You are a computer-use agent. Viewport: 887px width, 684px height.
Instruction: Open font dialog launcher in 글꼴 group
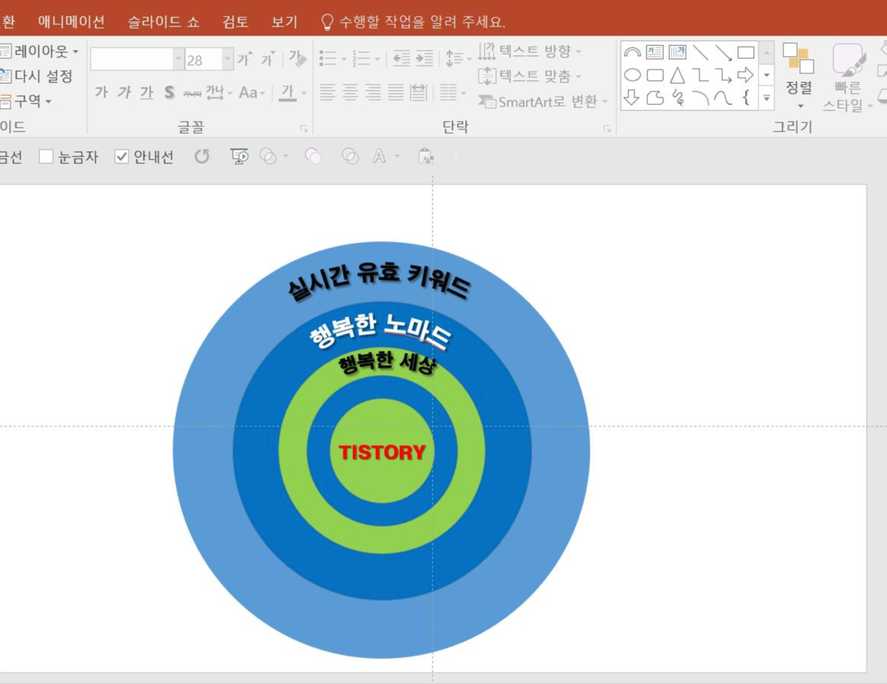click(304, 128)
